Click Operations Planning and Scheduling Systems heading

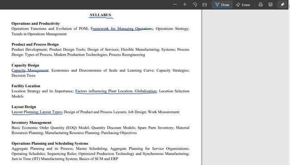(50, 143)
